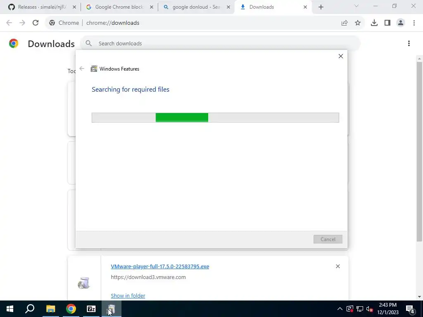Toggle the Chrome side panel
This screenshot has height=317, width=423.
387,23
